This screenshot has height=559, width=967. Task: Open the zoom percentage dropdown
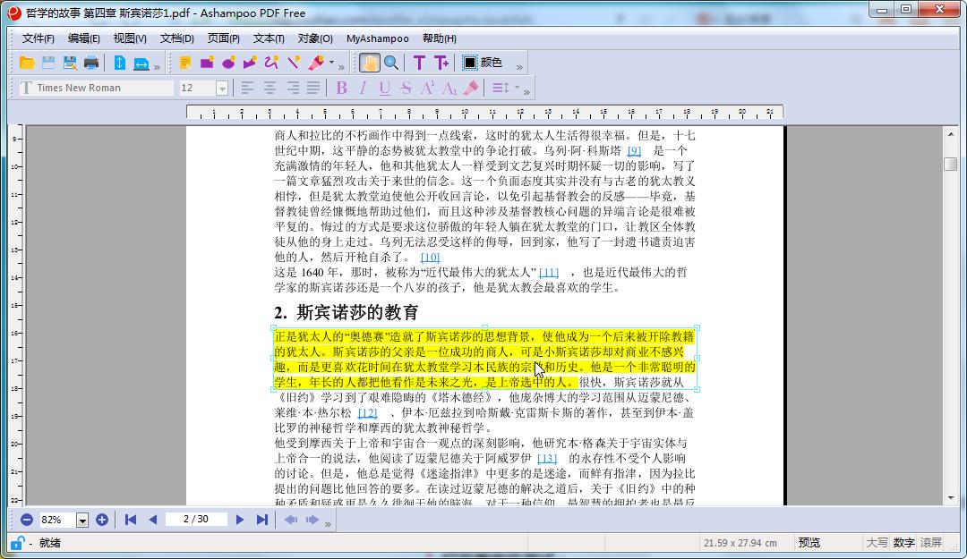(82, 519)
